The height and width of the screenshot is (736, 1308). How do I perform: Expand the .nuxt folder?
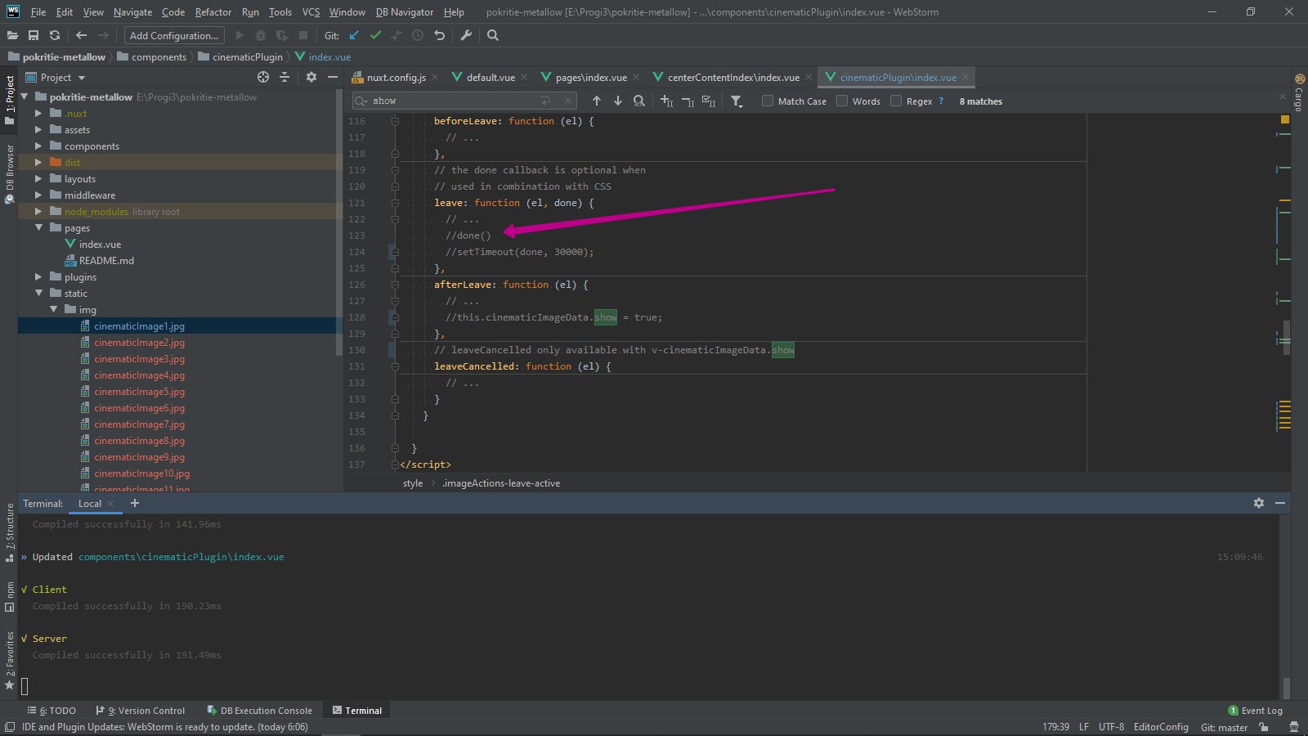pos(38,114)
